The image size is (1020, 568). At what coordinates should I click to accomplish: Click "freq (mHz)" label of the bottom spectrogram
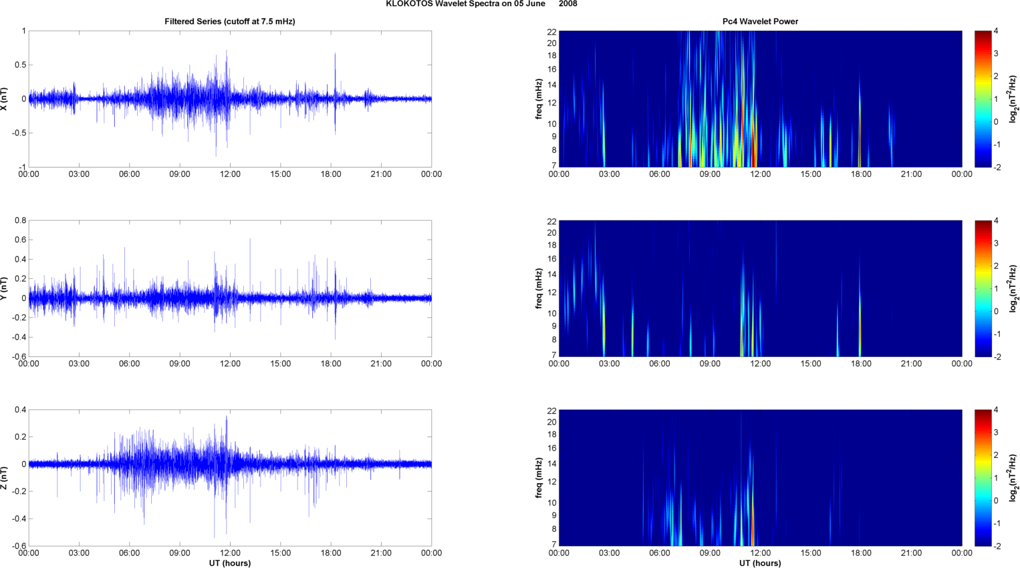coord(539,478)
